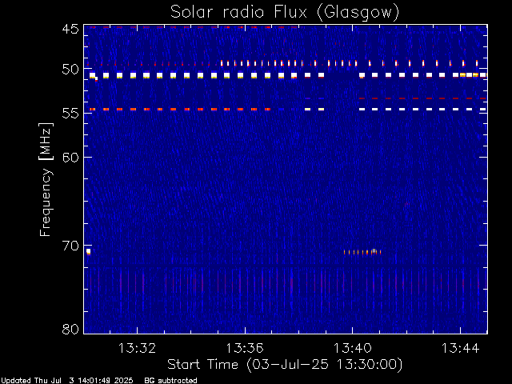This screenshot has height=384, width=512.
Task: Click the 50 frequency tick label
Action: (x=70, y=70)
